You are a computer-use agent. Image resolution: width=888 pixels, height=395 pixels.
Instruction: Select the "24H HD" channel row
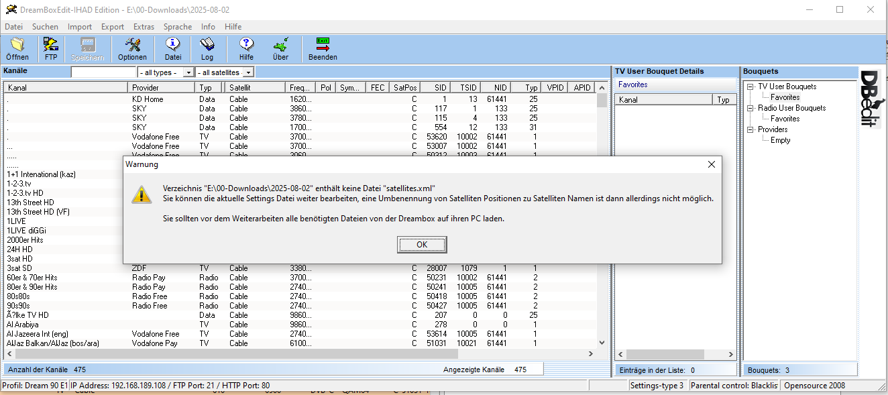tap(300, 249)
